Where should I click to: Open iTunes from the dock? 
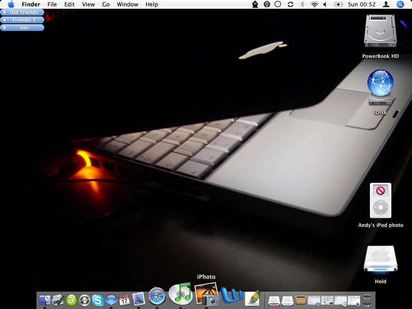pyautogui.click(x=181, y=293)
